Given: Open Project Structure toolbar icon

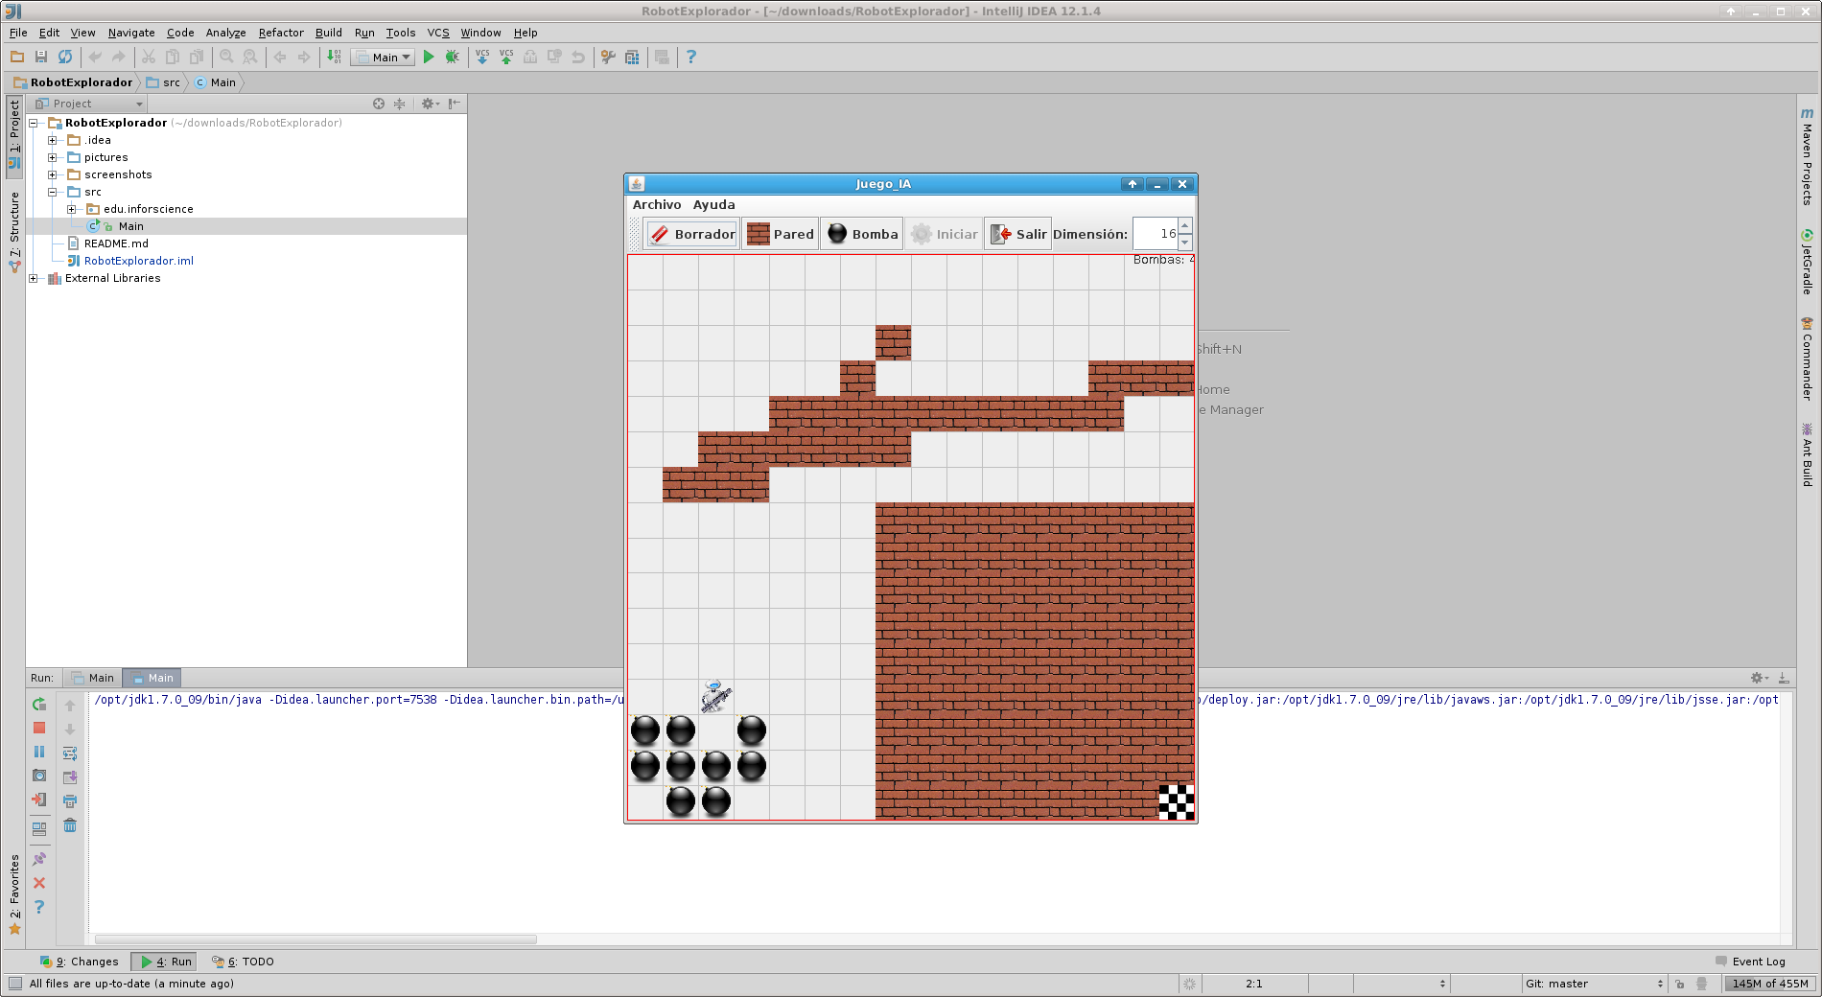Looking at the screenshot, I should 632,58.
